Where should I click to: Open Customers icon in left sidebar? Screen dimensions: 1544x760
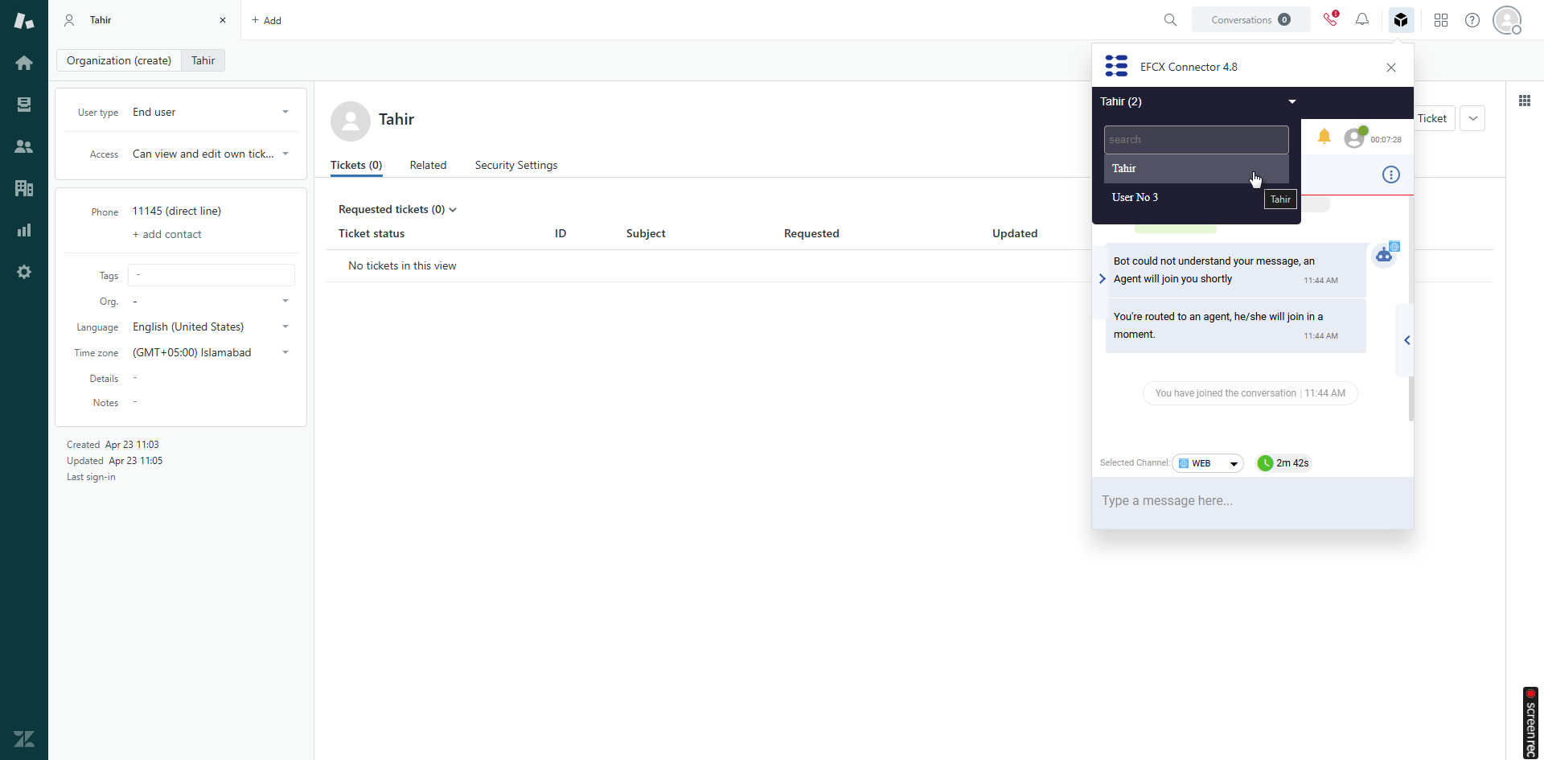24,146
